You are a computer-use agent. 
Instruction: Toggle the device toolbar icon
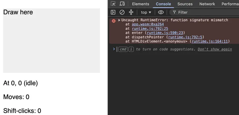click(x=122, y=4)
